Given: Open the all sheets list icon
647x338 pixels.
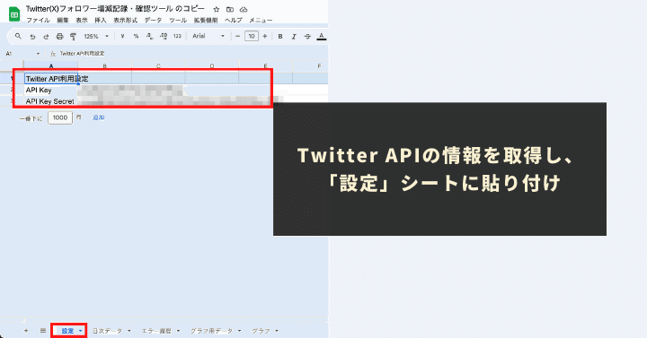Looking at the screenshot, I should 43,331.
